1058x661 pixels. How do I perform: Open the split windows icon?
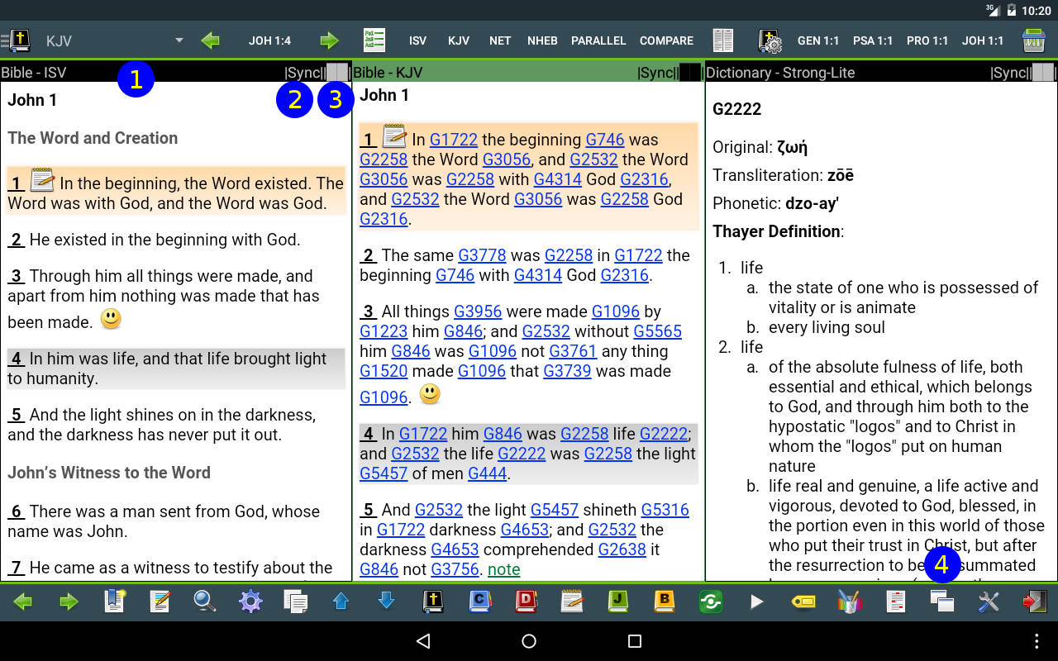941,602
